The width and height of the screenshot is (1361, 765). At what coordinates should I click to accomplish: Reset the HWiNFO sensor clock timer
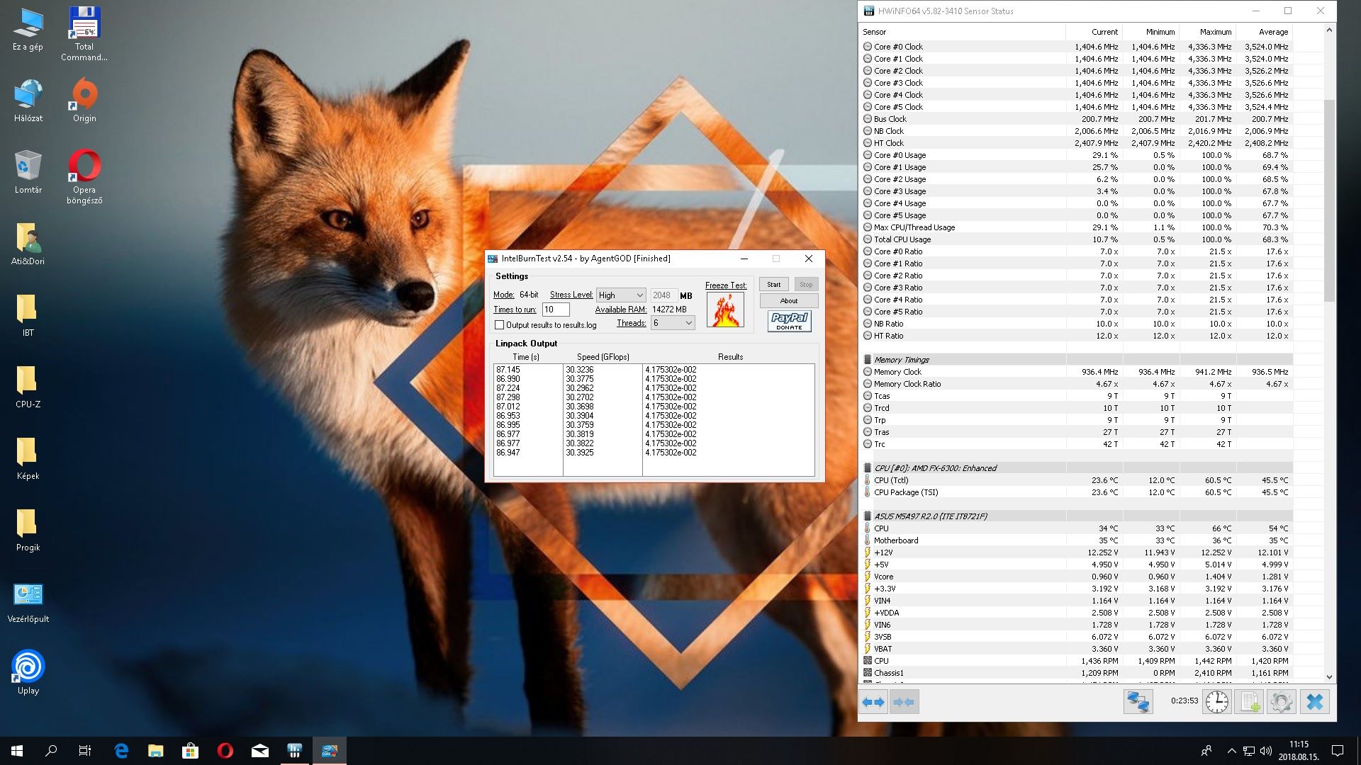1216,702
